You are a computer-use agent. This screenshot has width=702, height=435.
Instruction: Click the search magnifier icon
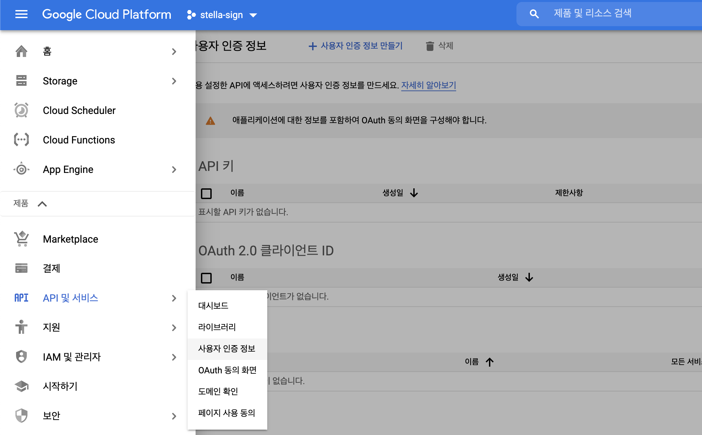(534, 14)
